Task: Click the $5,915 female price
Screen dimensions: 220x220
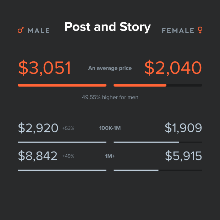Action: 183,156
